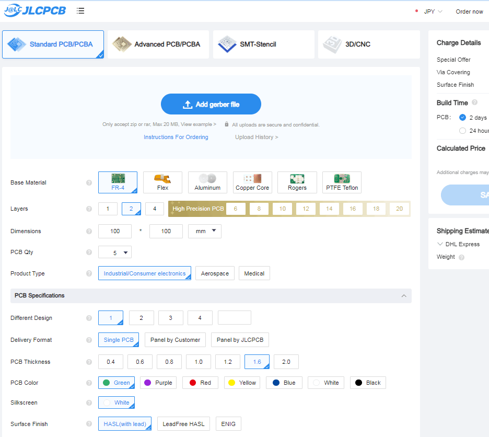The image size is (489, 437).
Task: Select LeadFree HASL surface finish
Action: click(184, 424)
